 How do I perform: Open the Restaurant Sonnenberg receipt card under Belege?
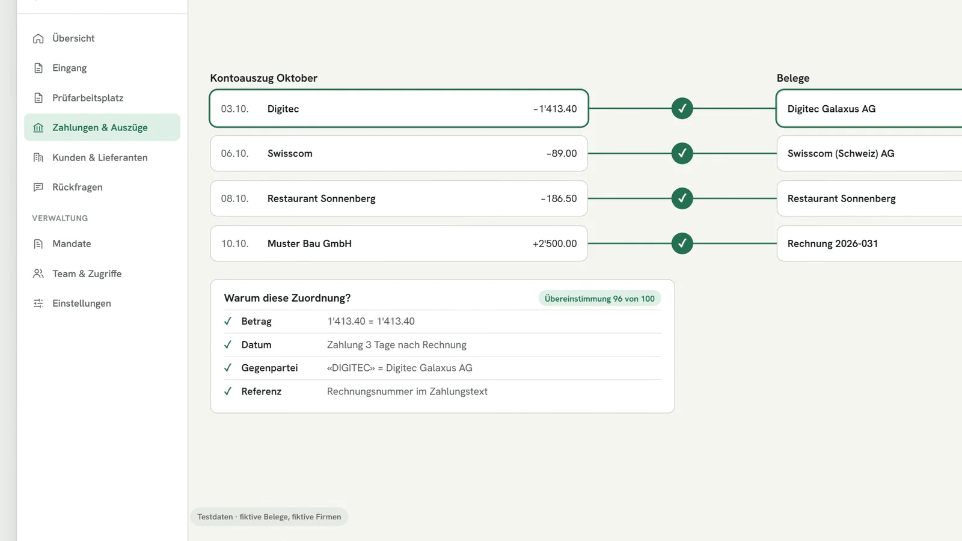pos(869,198)
